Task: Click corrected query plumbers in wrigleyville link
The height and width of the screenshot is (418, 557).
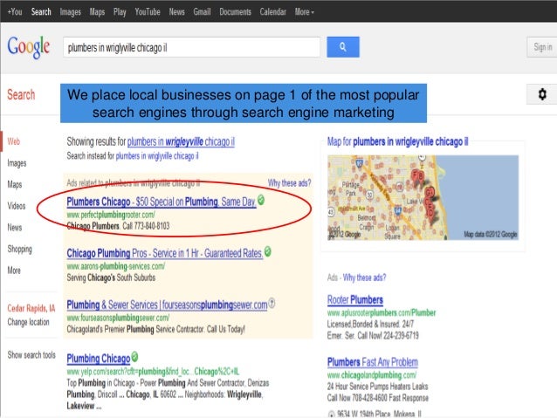Action: [181, 141]
